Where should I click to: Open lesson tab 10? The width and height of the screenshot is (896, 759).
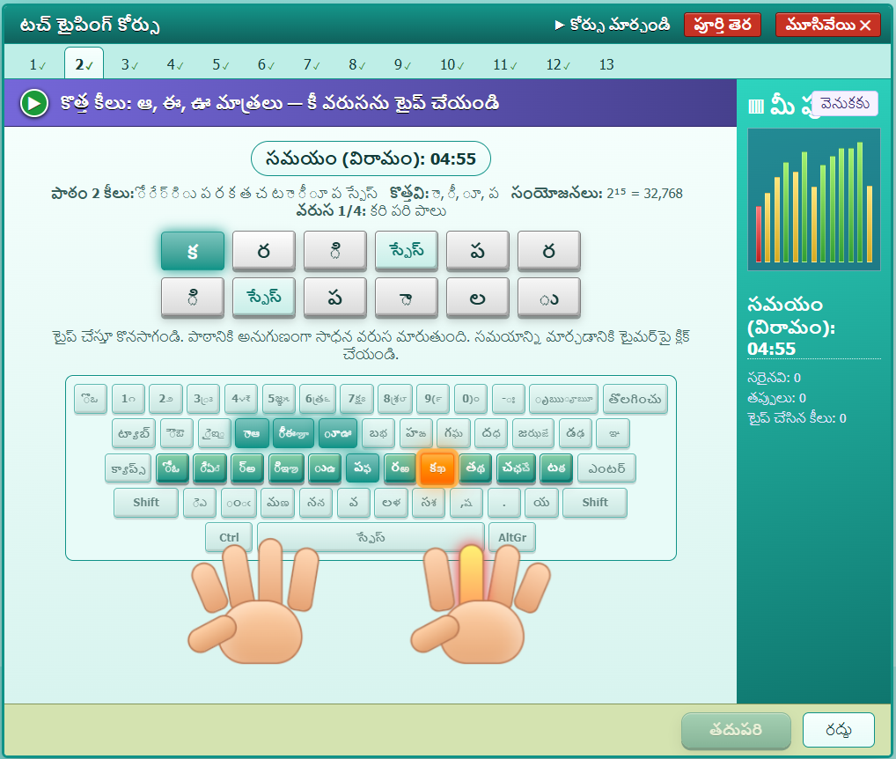click(452, 64)
